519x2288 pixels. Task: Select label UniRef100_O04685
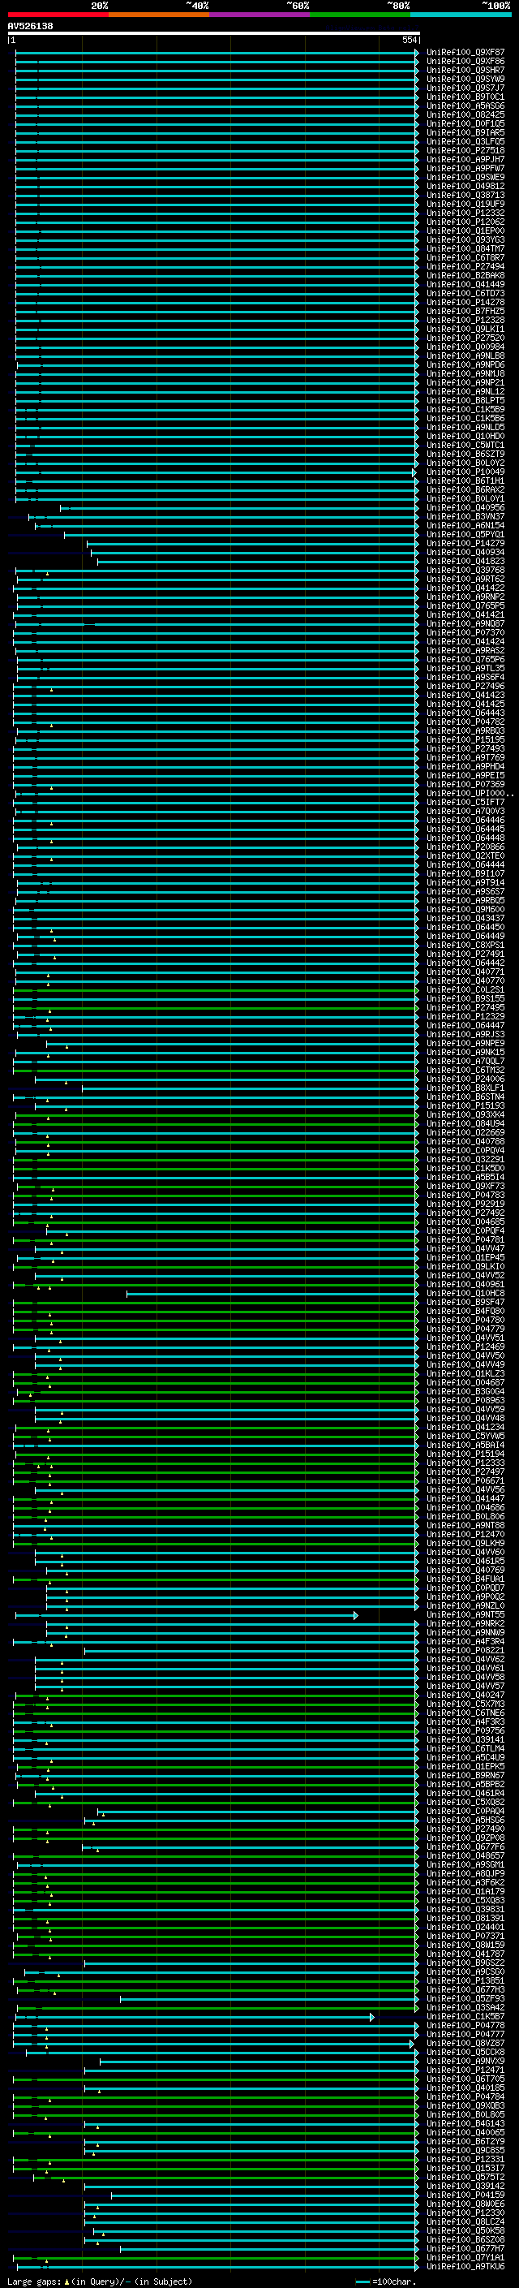pos(465,1222)
